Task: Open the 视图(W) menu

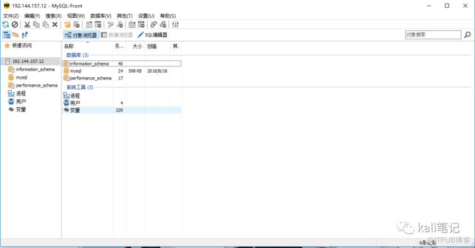Action: 76,16
